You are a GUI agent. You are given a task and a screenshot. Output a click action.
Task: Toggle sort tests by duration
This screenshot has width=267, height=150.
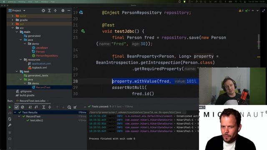click(36, 107)
